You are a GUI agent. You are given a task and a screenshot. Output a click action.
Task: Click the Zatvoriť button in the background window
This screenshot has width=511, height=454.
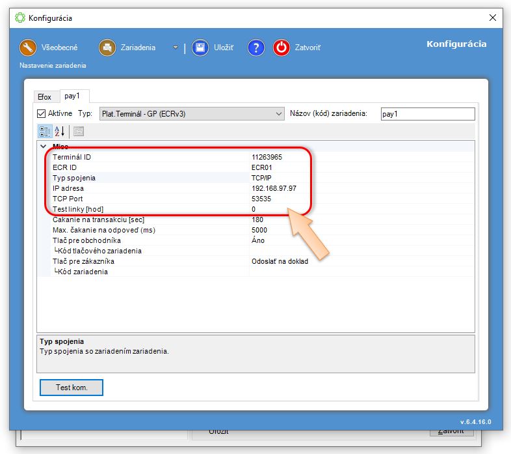pyautogui.click(x=451, y=432)
